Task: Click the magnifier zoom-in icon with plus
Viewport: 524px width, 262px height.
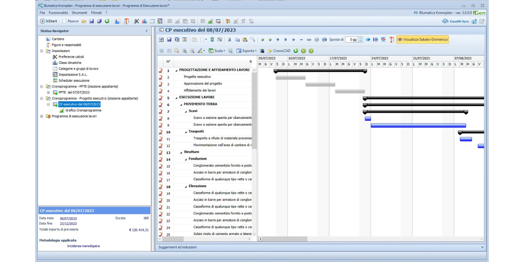Action: tap(184, 51)
